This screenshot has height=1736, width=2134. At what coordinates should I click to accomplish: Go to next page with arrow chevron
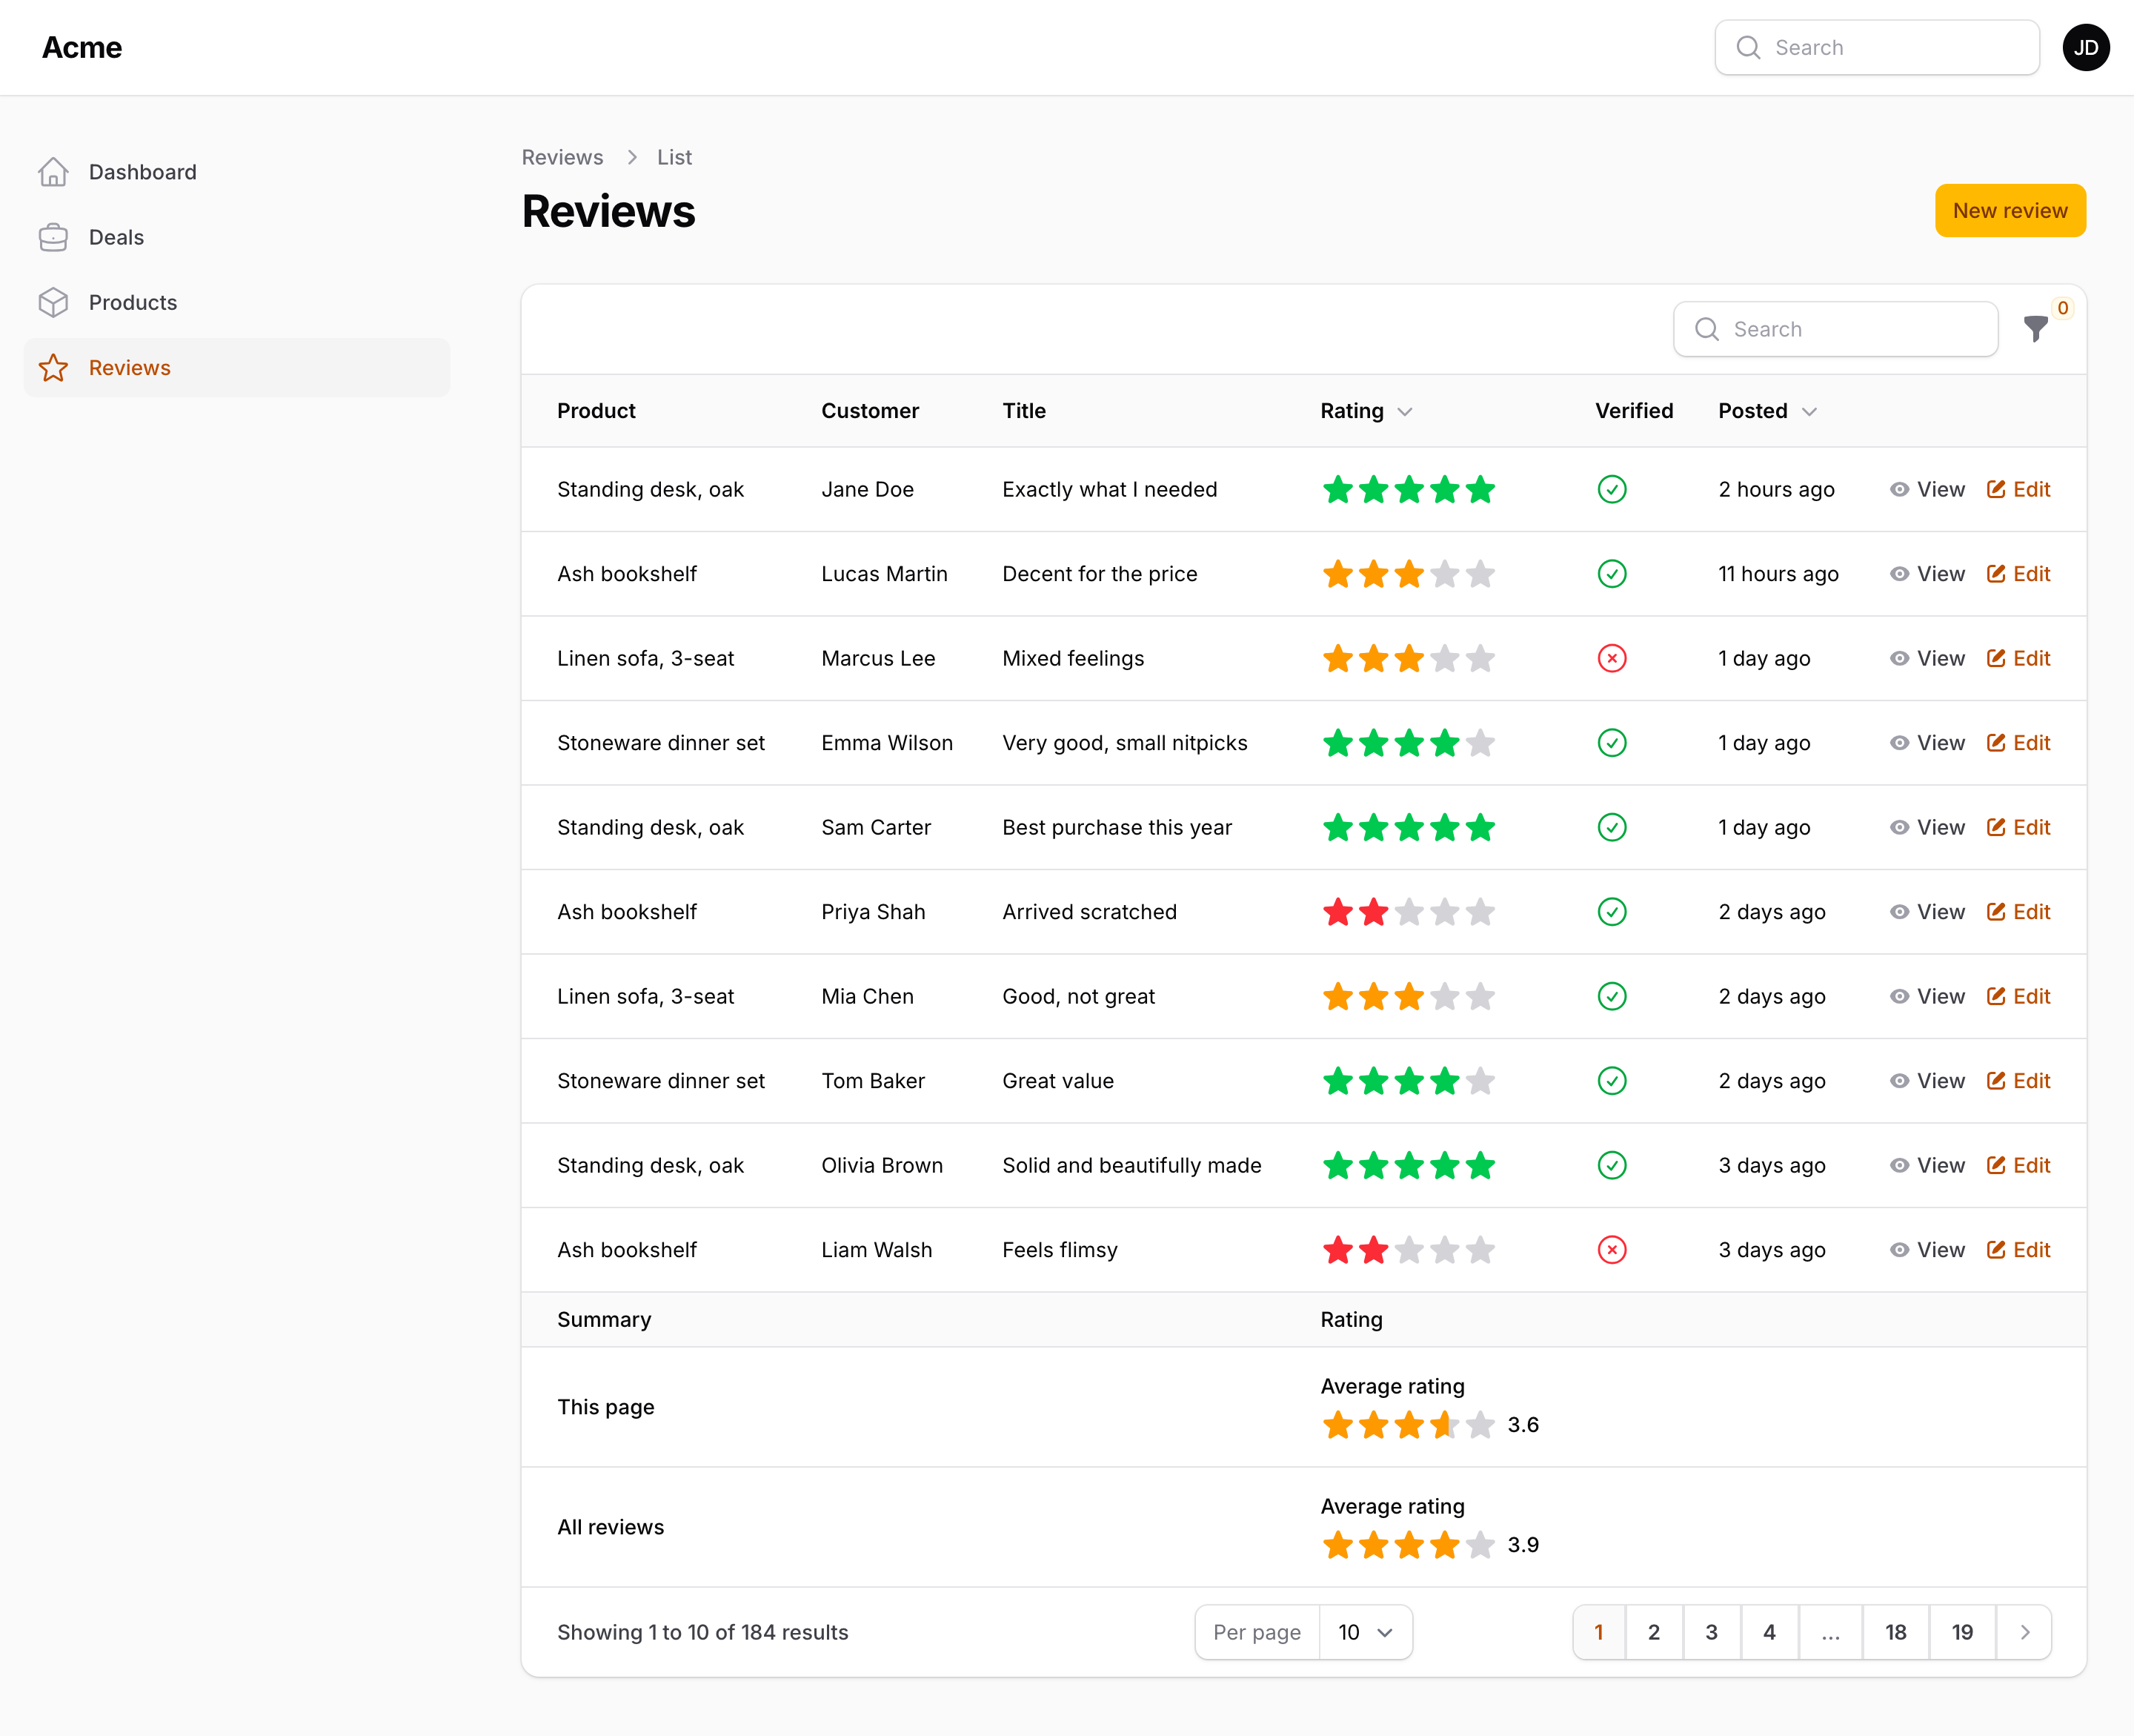tap(2024, 1633)
